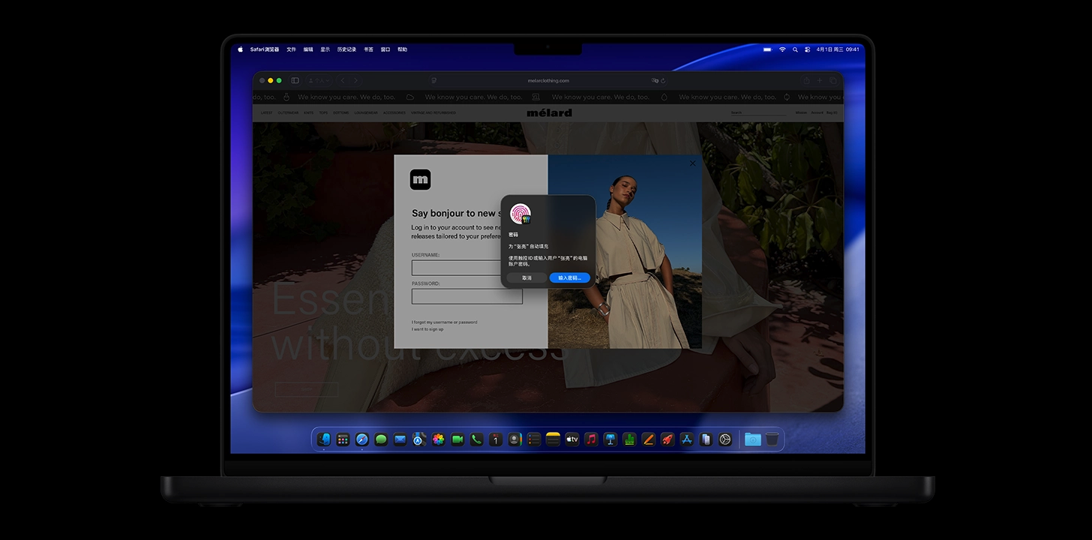Screen dimensions: 1092x540
Task: Click 'I forgot my username or password' link
Action: pos(444,322)
